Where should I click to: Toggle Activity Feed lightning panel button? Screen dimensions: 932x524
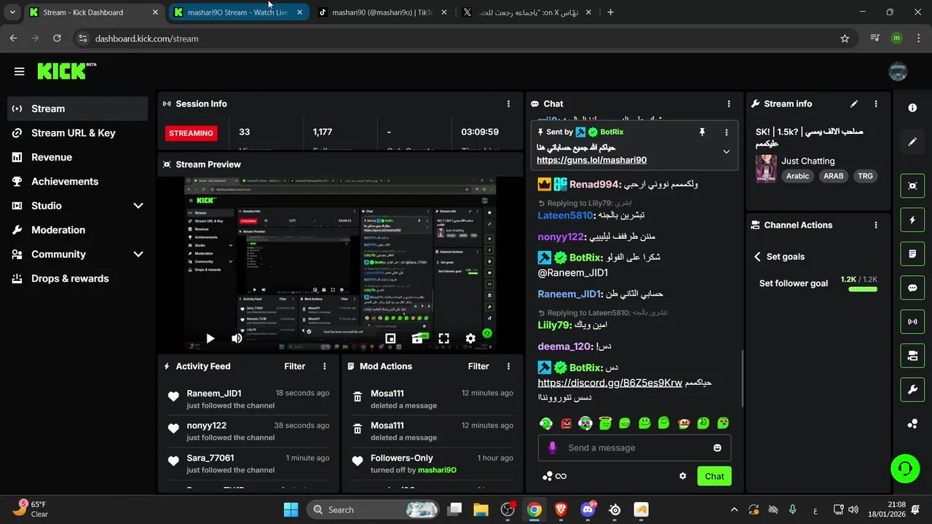click(x=912, y=220)
